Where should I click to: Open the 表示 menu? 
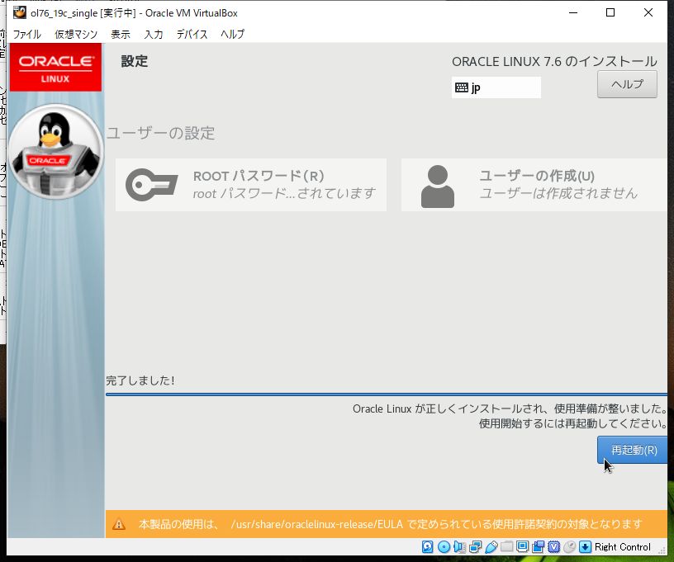point(121,34)
